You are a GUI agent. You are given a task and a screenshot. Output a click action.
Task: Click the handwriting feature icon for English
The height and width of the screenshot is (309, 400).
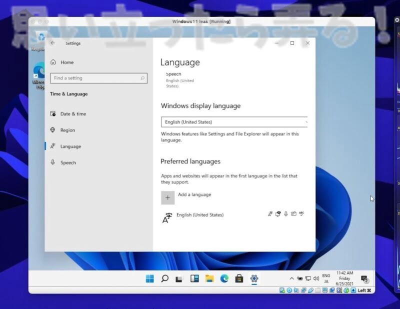pos(293,214)
